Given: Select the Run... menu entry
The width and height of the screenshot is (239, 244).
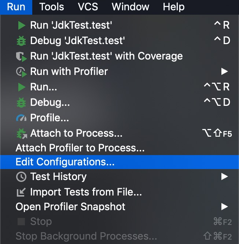Looking at the screenshot, I should click(43, 87).
